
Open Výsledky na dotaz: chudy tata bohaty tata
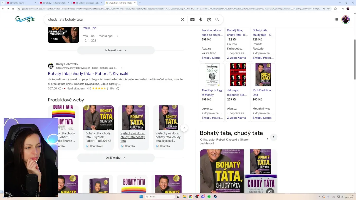point(133,137)
